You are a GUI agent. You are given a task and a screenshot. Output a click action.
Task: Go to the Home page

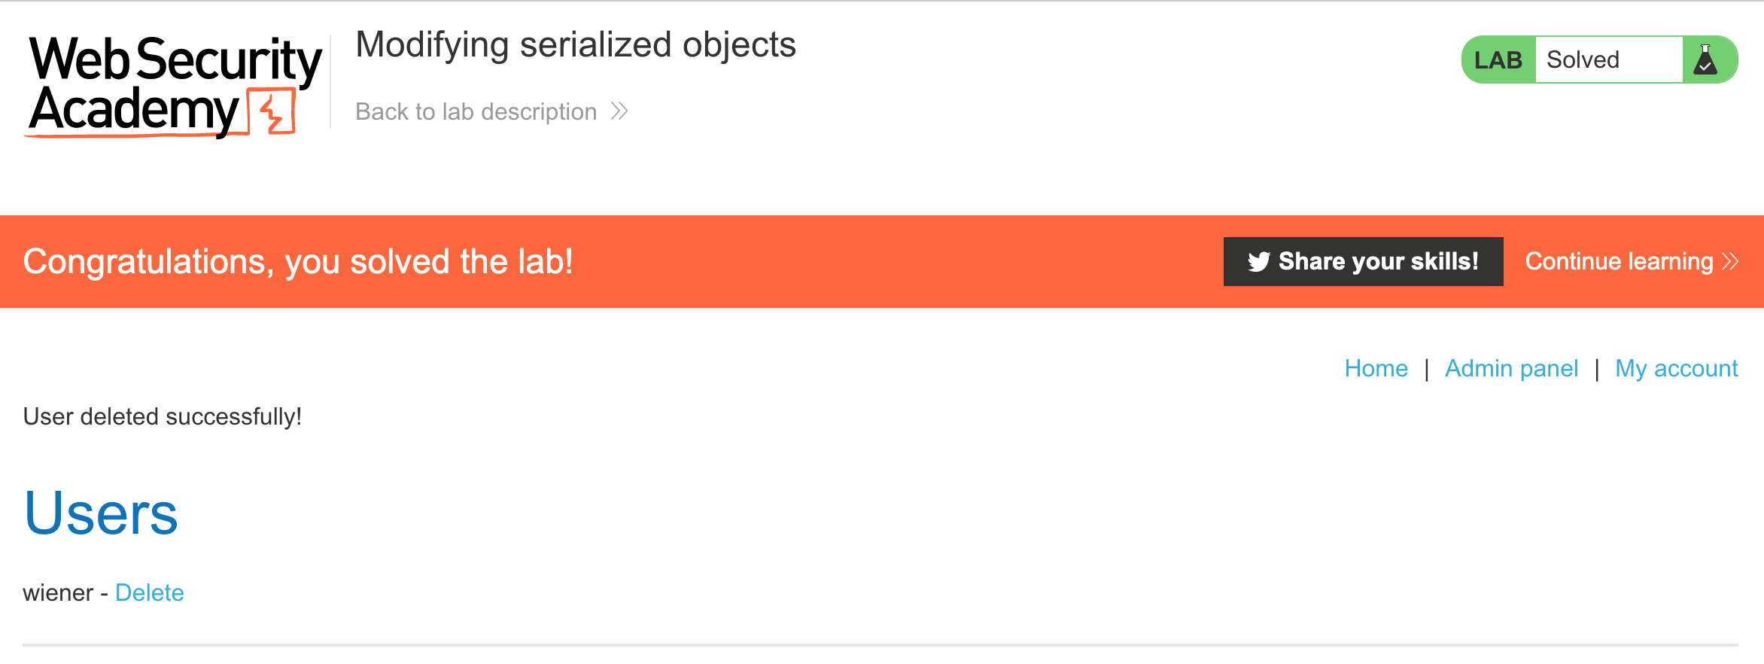click(1376, 368)
